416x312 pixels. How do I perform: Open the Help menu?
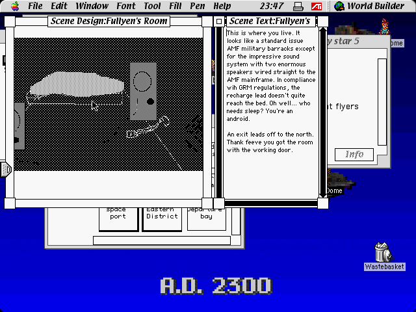coord(222,6)
